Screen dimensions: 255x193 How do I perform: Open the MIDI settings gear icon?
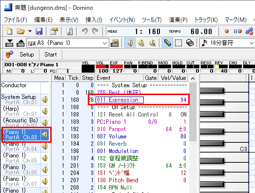click(250, 31)
